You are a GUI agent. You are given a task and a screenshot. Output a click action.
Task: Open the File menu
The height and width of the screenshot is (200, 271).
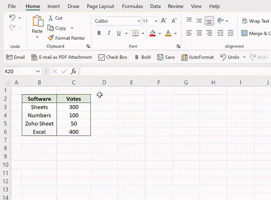(x=12, y=6)
